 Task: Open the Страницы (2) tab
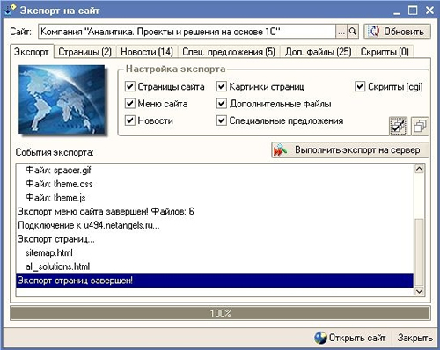tap(84, 52)
